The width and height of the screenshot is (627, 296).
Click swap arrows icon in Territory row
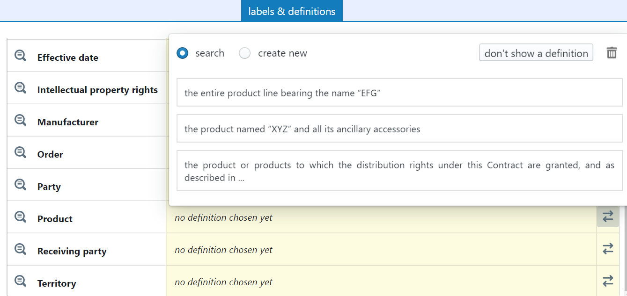tap(608, 281)
